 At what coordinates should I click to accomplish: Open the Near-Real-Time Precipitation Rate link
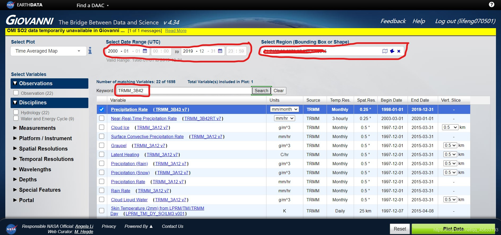pyautogui.click(x=144, y=118)
